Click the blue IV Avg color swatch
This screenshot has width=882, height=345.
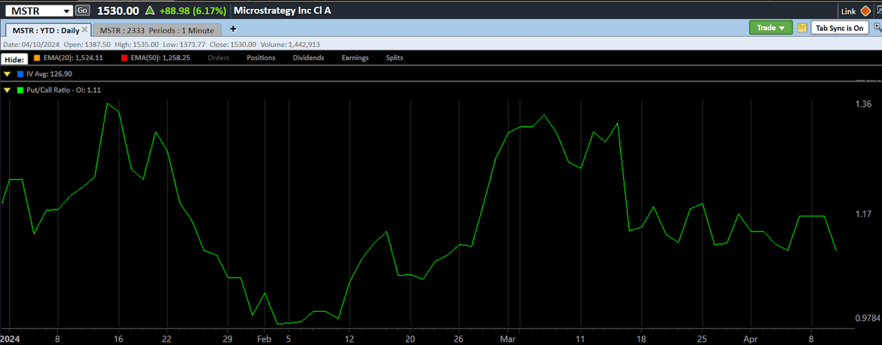coord(20,74)
